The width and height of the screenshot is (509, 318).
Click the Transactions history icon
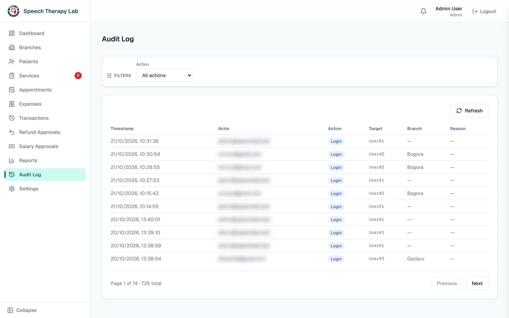[x=12, y=118]
